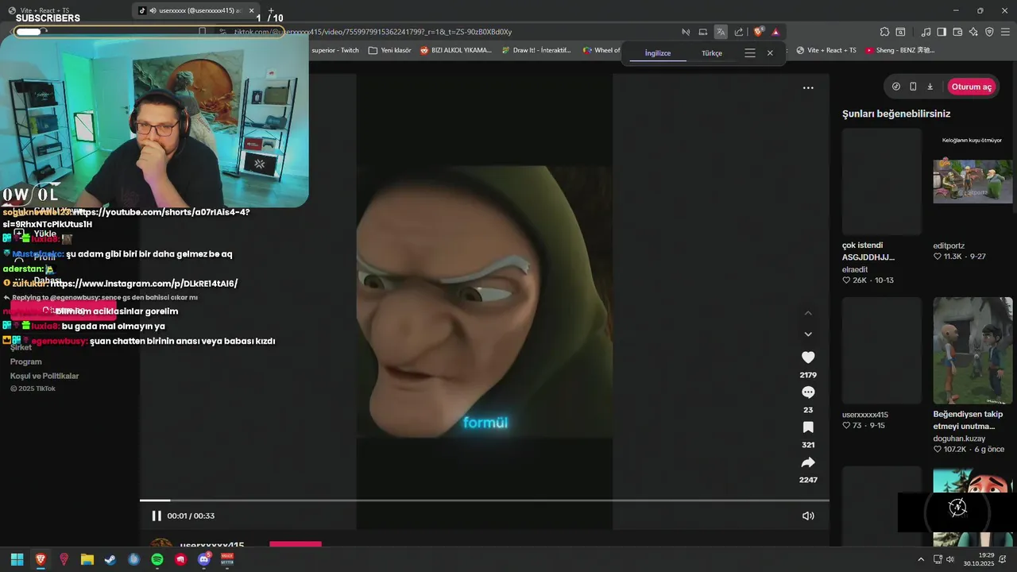Viewport: 1017px width, 572px height.
Task: Open the superior - Twitch bookmark
Action: (334, 50)
